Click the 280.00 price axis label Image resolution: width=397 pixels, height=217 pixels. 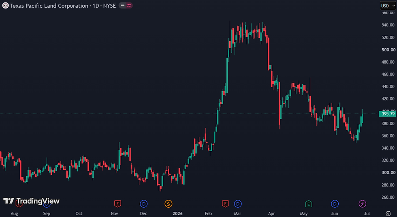(x=388, y=185)
